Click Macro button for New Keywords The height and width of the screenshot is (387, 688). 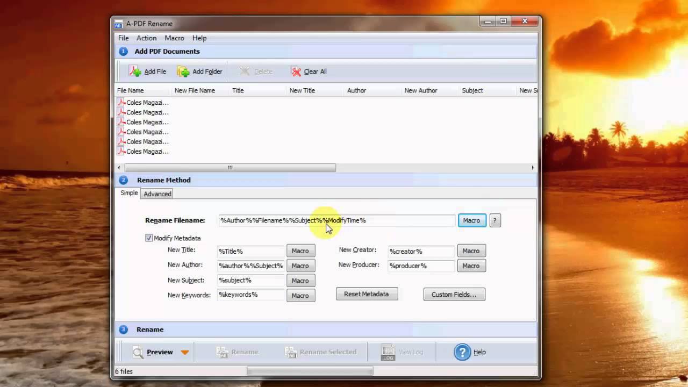300,296
